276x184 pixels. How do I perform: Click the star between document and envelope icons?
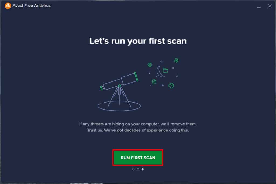(x=163, y=86)
